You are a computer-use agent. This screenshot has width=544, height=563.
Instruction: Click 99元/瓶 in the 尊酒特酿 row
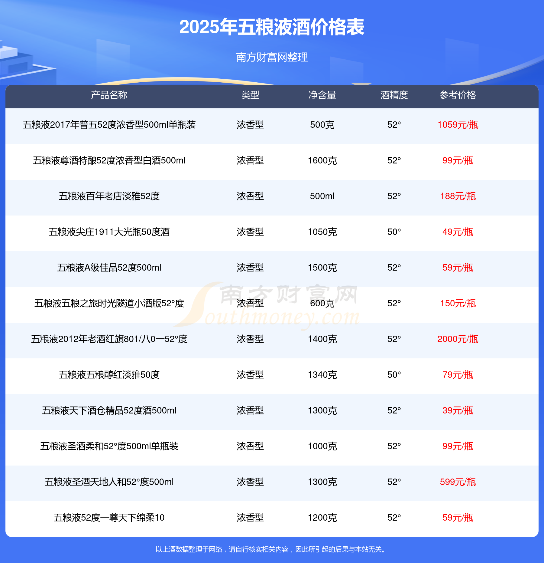pyautogui.click(x=458, y=160)
